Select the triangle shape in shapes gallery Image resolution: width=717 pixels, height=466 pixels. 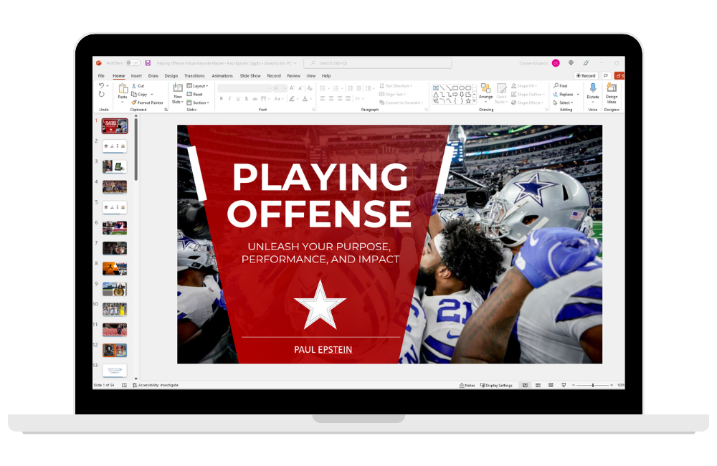click(436, 95)
